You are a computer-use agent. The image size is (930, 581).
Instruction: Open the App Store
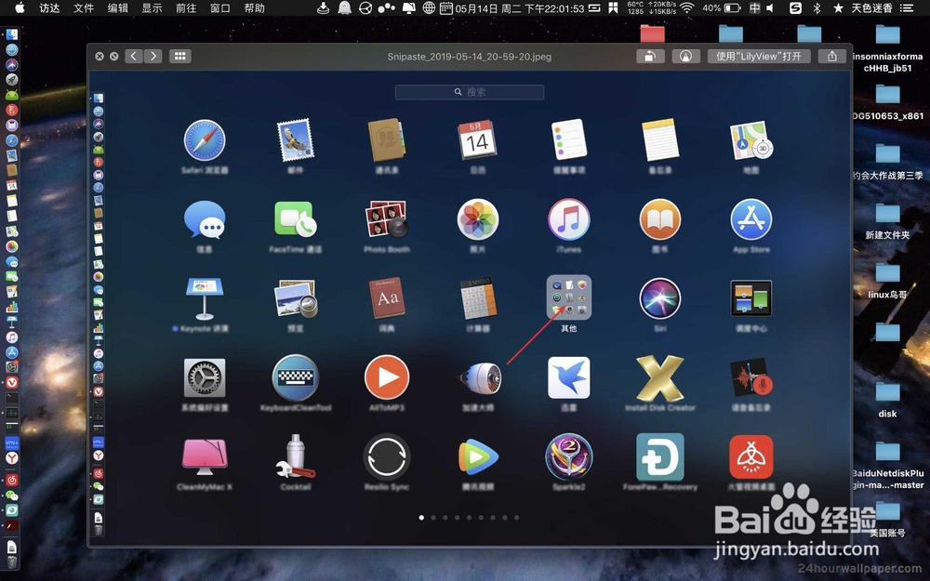tap(751, 220)
